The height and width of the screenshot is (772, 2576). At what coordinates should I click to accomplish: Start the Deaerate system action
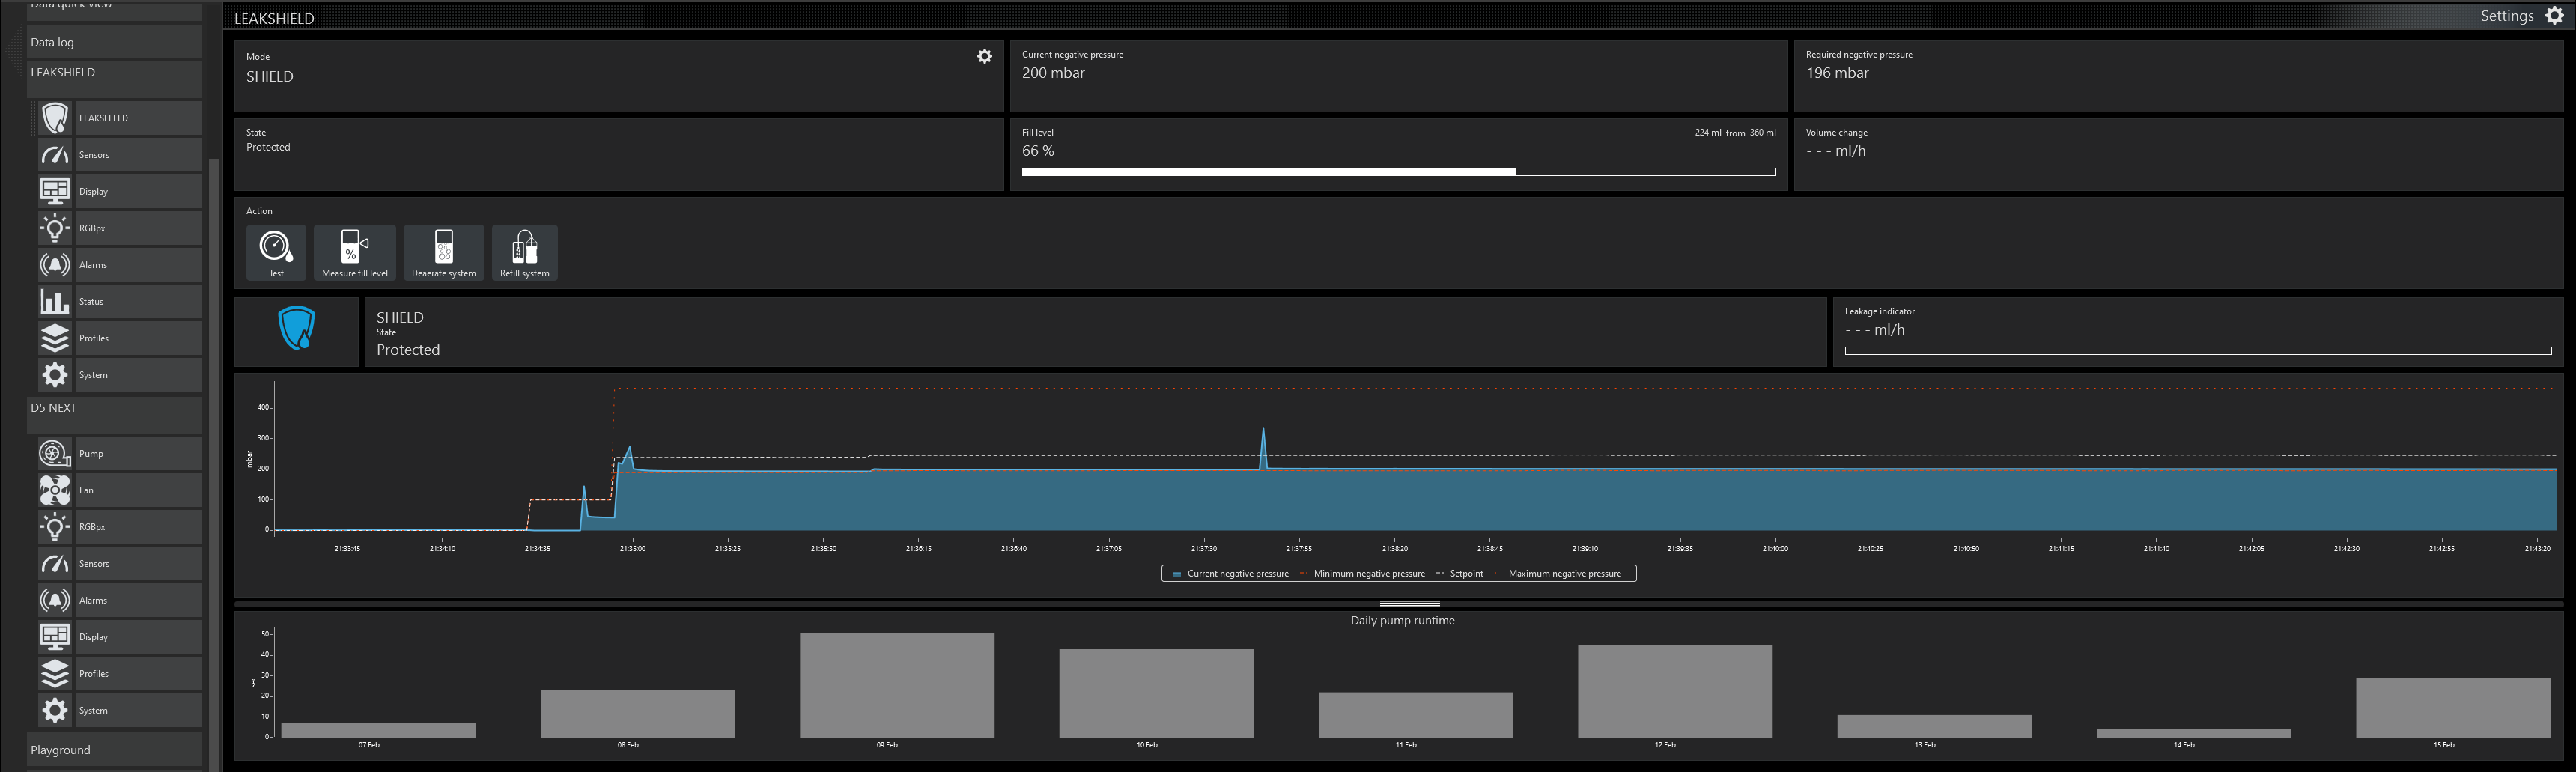444,252
